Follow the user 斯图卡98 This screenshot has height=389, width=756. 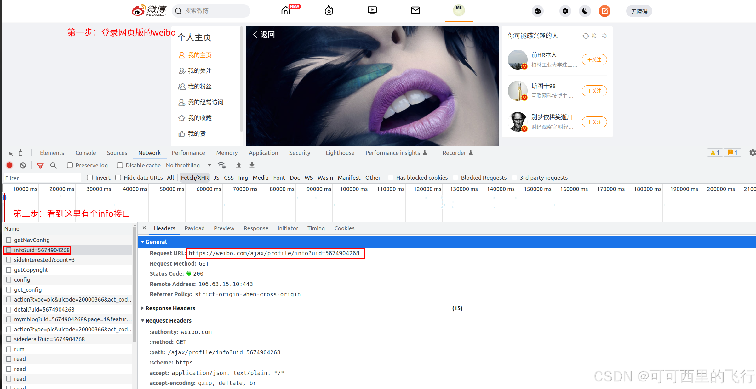594,91
